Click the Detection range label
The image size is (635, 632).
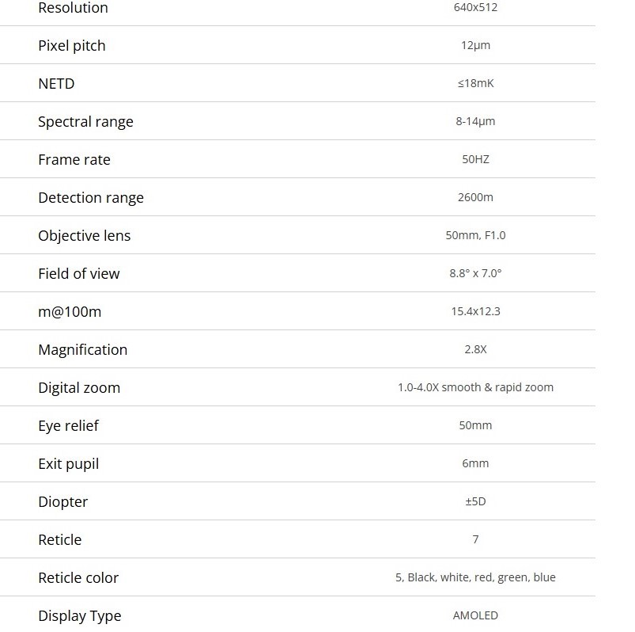click(x=91, y=197)
